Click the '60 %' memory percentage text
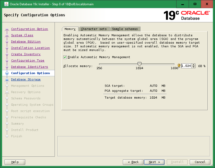 tap(202, 66)
